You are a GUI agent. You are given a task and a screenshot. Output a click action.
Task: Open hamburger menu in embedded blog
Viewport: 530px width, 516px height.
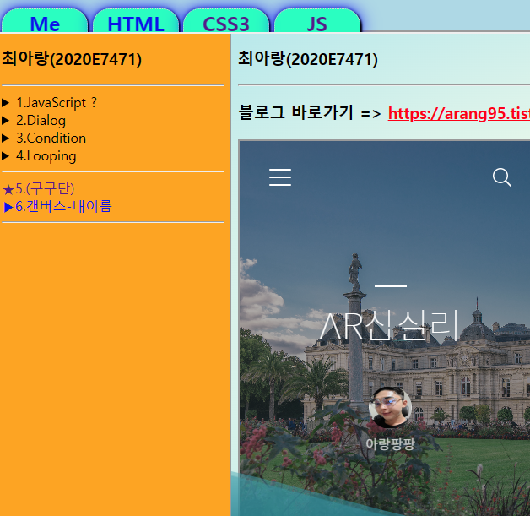(x=280, y=177)
